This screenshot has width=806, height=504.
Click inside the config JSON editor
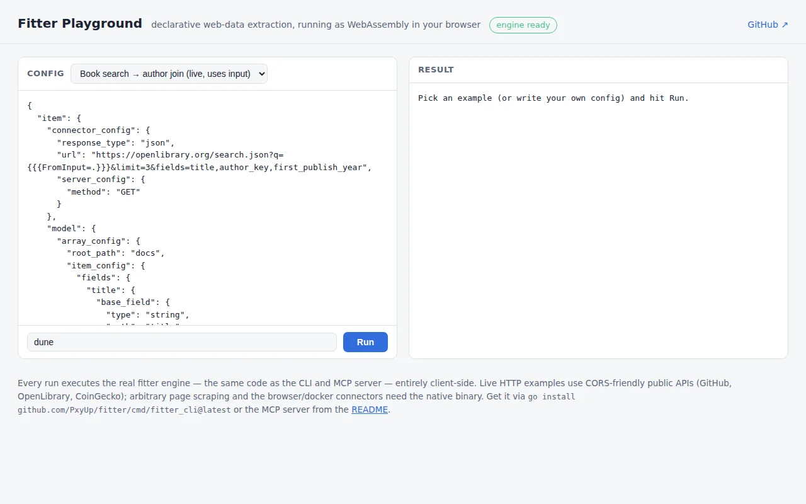click(207, 208)
